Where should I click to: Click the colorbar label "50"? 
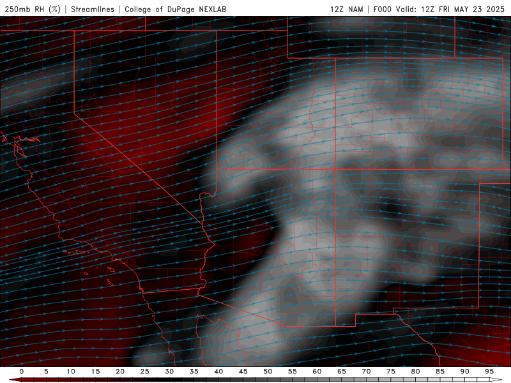268,372
